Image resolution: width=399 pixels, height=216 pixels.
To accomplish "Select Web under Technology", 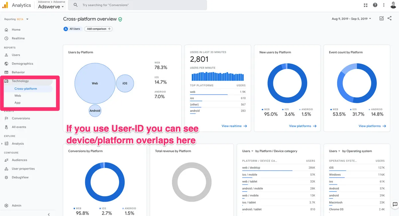I will coord(18,96).
